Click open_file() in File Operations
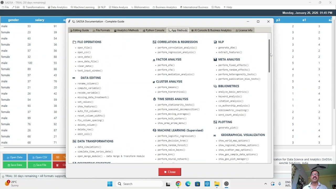This screenshot has width=336, height=189. (x=85, y=48)
